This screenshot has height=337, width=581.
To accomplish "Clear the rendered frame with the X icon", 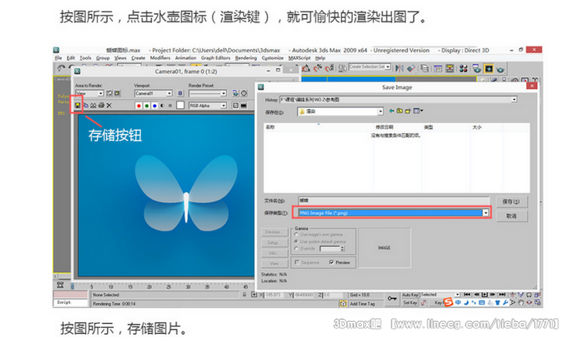I will pos(109,105).
